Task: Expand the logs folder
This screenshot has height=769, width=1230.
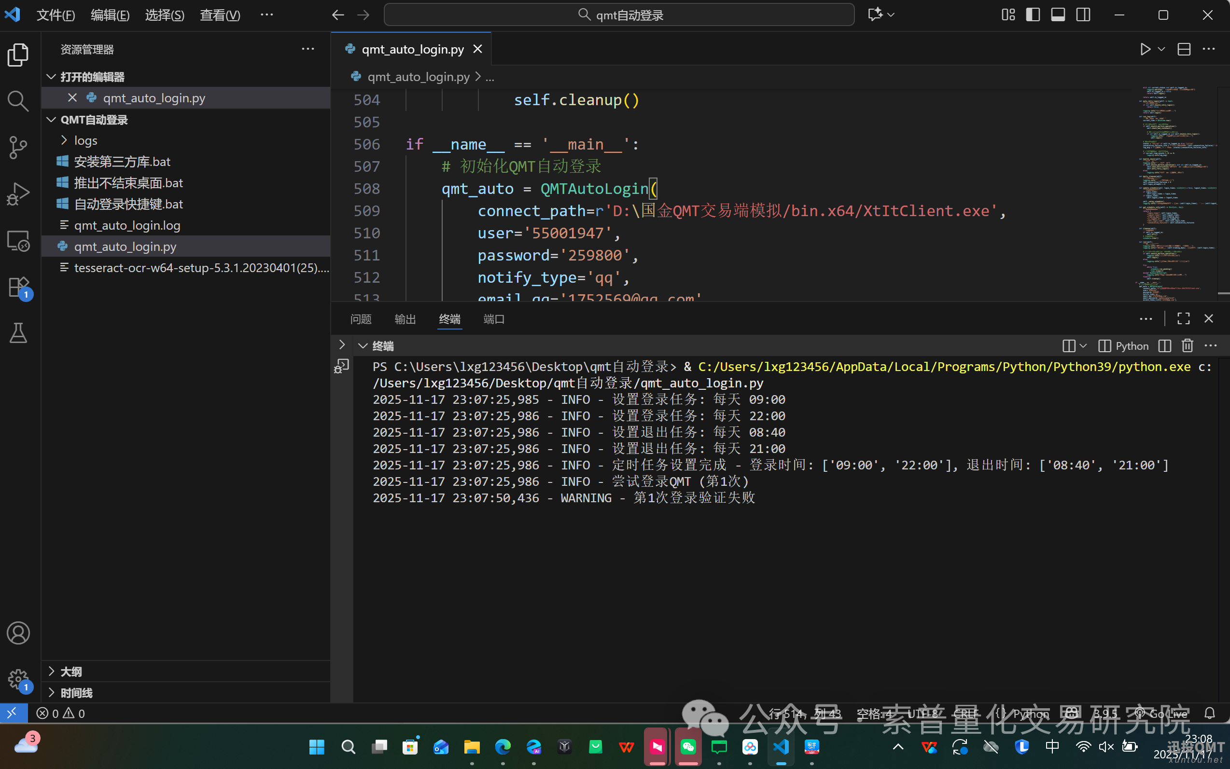Action: click(x=85, y=140)
